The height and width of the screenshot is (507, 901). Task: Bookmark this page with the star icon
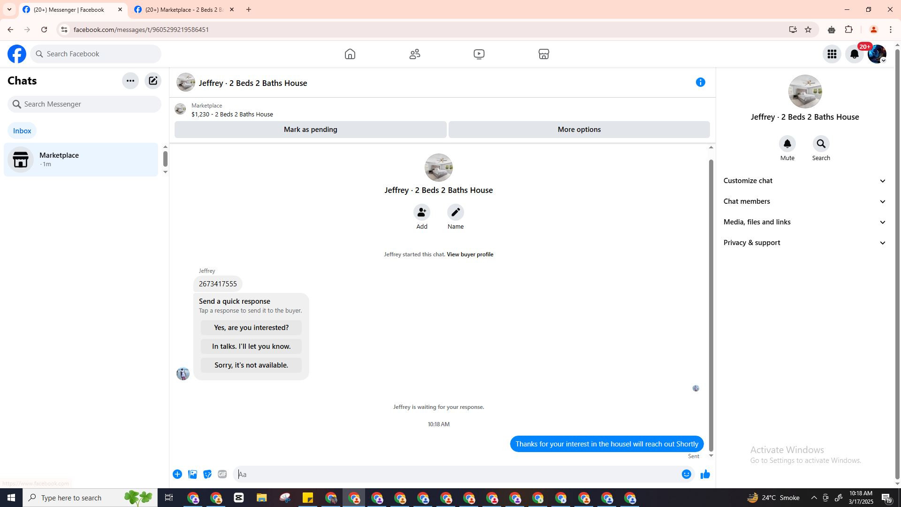(808, 30)
